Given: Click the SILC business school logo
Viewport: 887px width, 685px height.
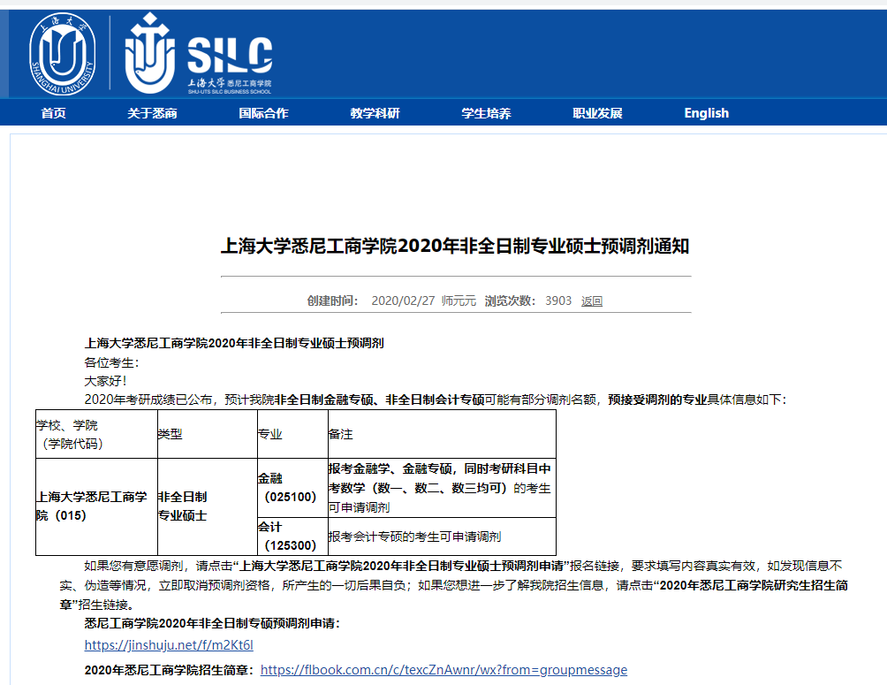Looking at the screenshot, I should 198,55.
